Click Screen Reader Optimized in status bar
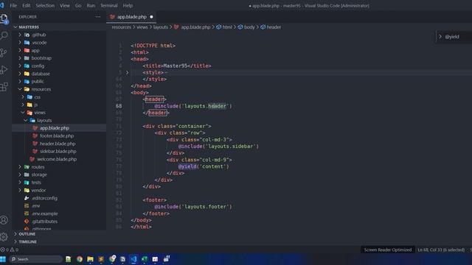 (x=388, y=250)
